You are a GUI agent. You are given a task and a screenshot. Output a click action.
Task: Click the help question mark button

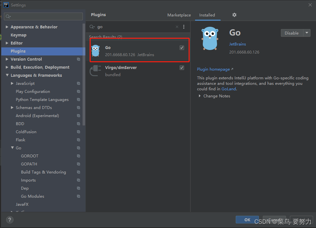(10, 220)
